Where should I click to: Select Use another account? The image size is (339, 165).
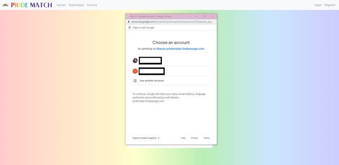point(171,81)
